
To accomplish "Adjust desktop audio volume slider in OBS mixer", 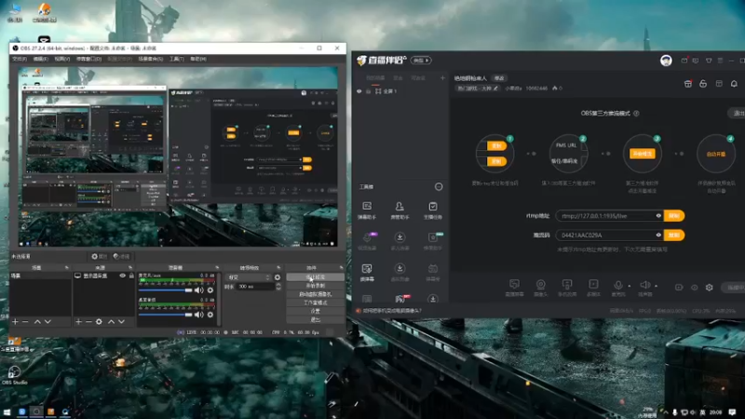I will pos(166,315).
